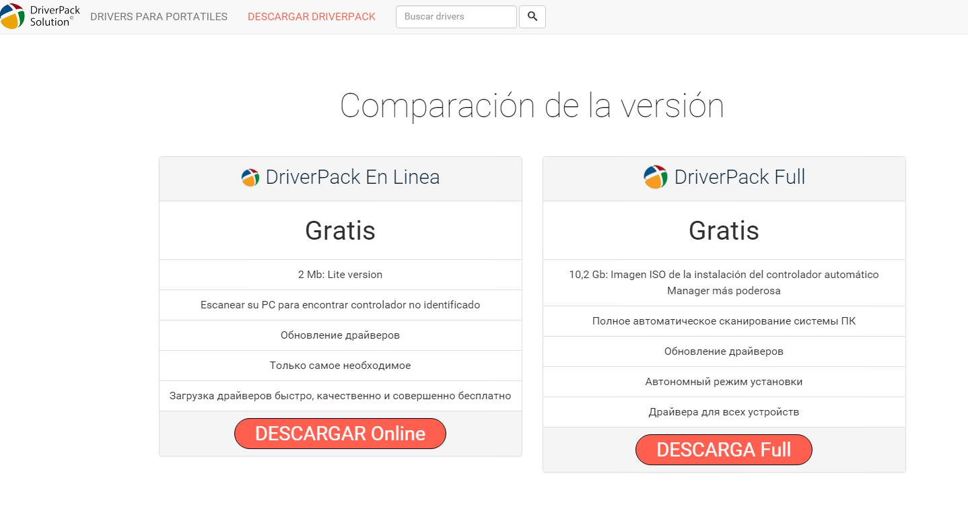Click the DriverPack Full title text

[739, 177]
